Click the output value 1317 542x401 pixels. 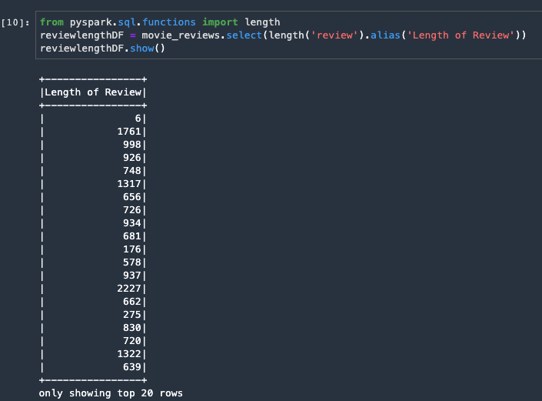point(129,184)
